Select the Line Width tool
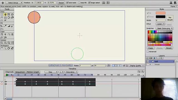 point(9,26)
